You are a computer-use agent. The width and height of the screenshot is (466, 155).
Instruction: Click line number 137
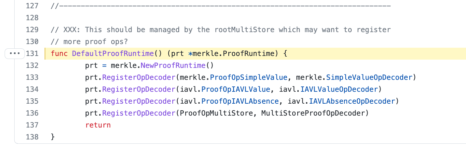click(x=32, y=125)
